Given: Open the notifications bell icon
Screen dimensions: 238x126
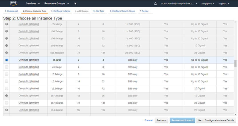Looking at the screenshot, I should coord(155,4).
